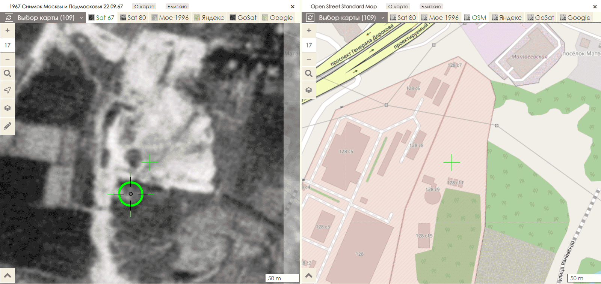Select the pencil drawing tool
Image resolution: width=601 pixels, height=284 pixels.
click(8, 126)
